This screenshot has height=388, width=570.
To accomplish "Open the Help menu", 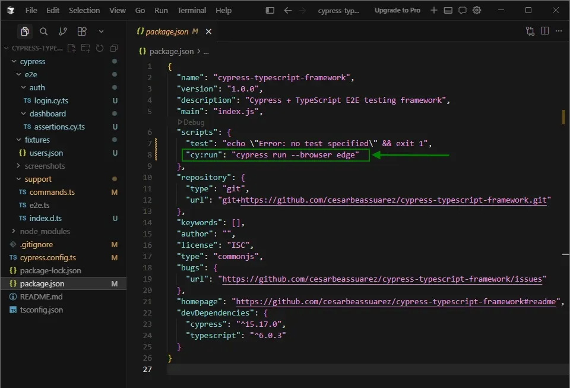I will (x=223, y=10).
